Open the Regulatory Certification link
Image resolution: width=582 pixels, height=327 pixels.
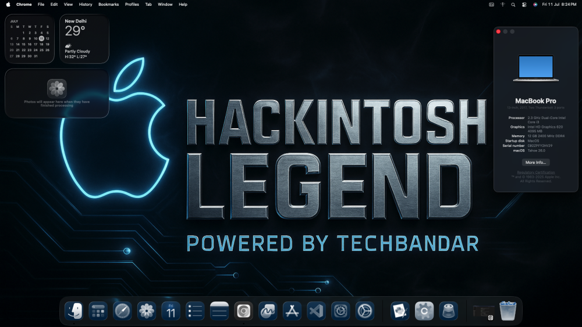(535, 172)
